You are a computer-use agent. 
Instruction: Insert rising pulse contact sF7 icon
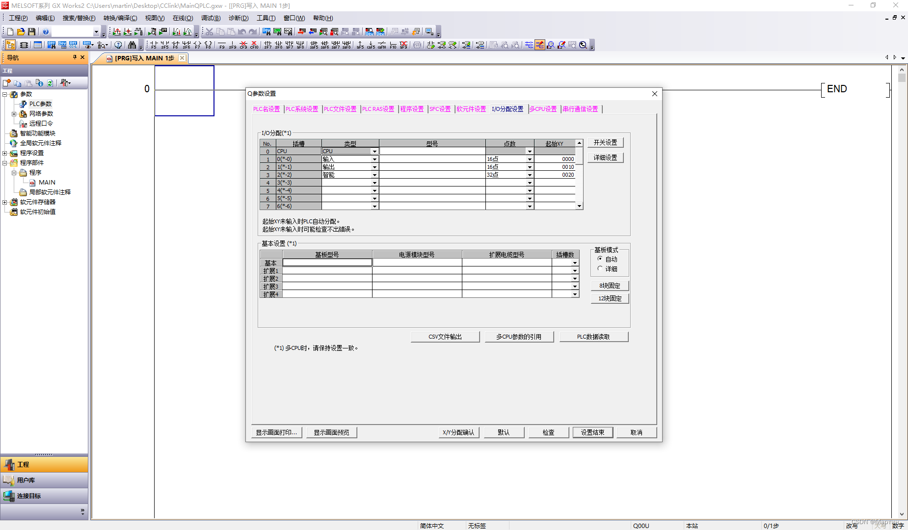268,45
